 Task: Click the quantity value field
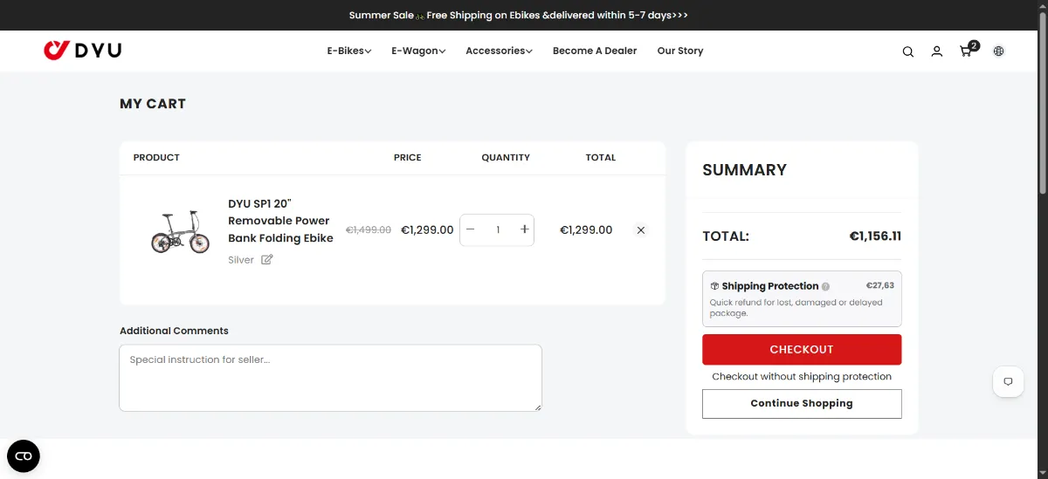498,229
